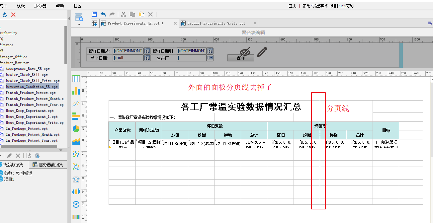Click the 留样日期到 date input field

click(192, 51)
